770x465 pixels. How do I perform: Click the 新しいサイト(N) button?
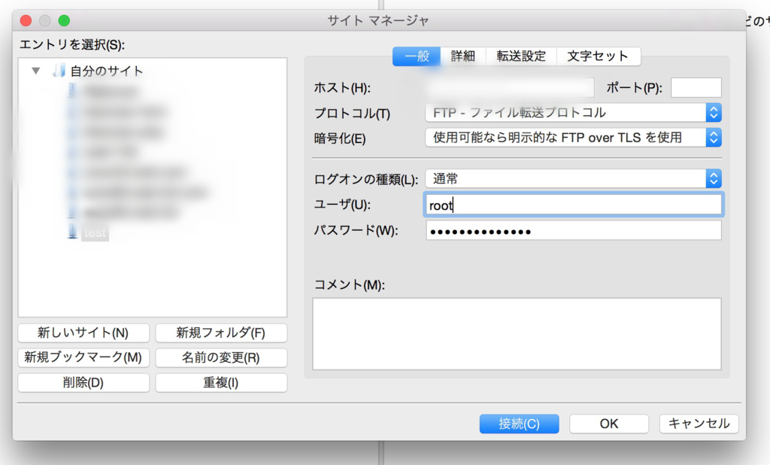point(83,333)
